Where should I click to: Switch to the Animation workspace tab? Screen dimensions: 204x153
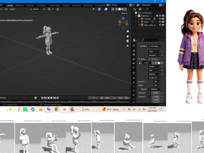click(x=76, y=6)
